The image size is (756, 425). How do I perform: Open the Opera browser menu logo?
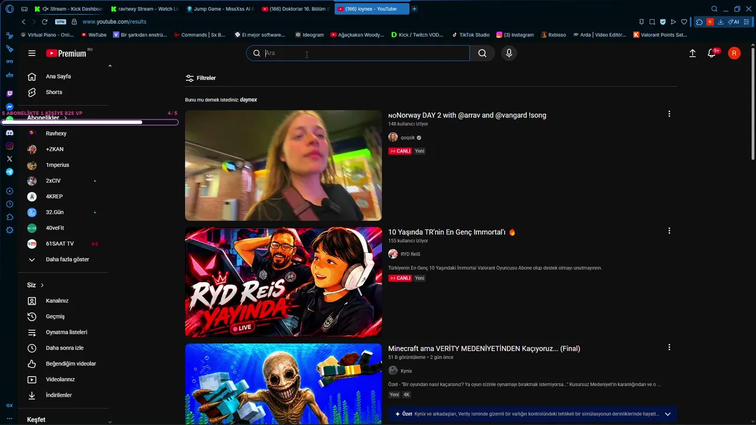9,9
